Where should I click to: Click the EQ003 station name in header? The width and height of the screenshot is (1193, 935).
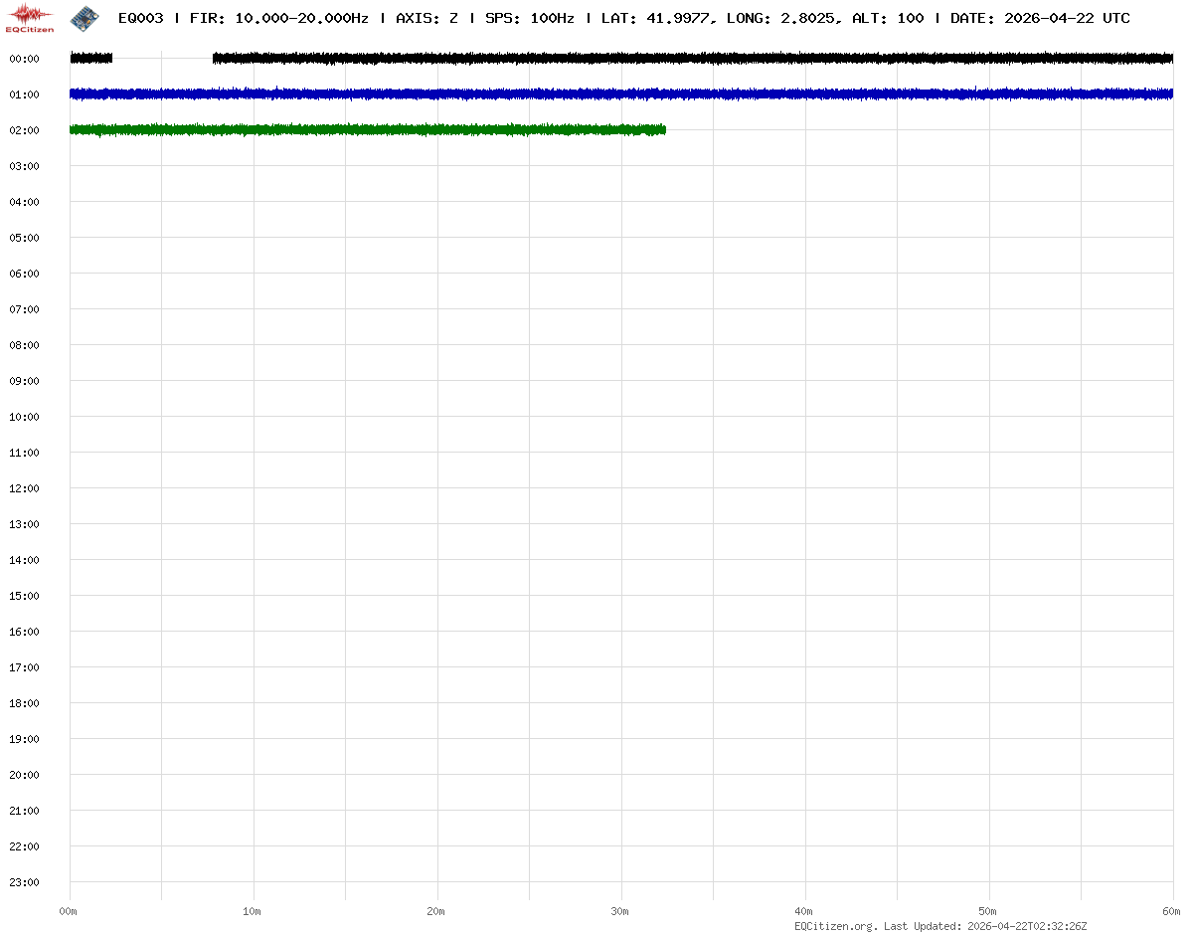tap(140, 18)
